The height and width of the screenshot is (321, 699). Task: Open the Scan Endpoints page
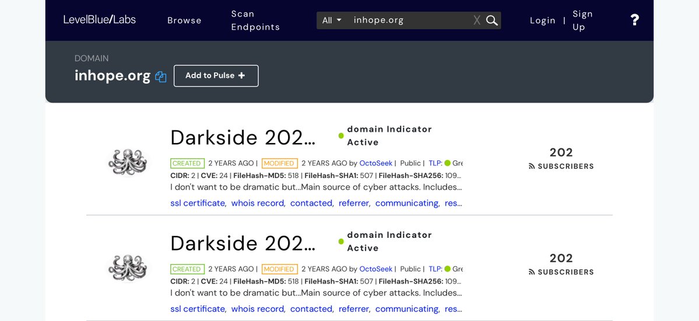click(x=255, y=20)
